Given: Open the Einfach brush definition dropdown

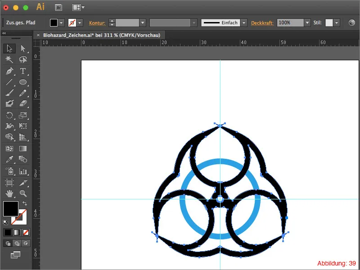Looking at the screenshot, I should click(x=244, y=23).
